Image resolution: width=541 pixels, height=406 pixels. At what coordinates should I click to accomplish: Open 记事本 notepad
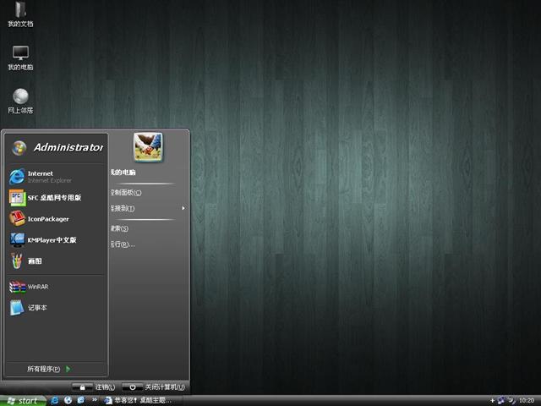pos(36,308)
